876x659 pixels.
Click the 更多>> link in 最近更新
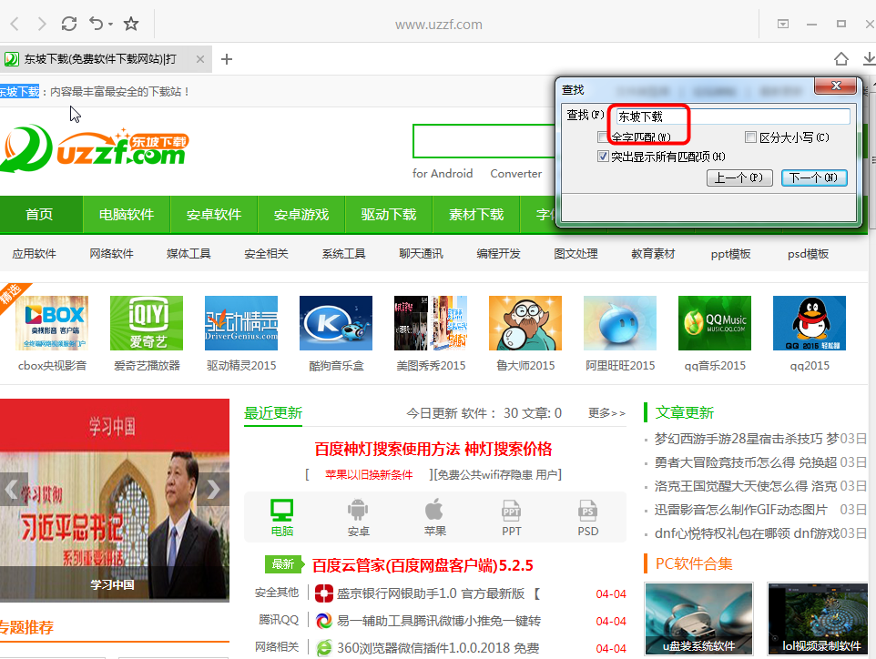pyautogui.click(x=606, y=413)
